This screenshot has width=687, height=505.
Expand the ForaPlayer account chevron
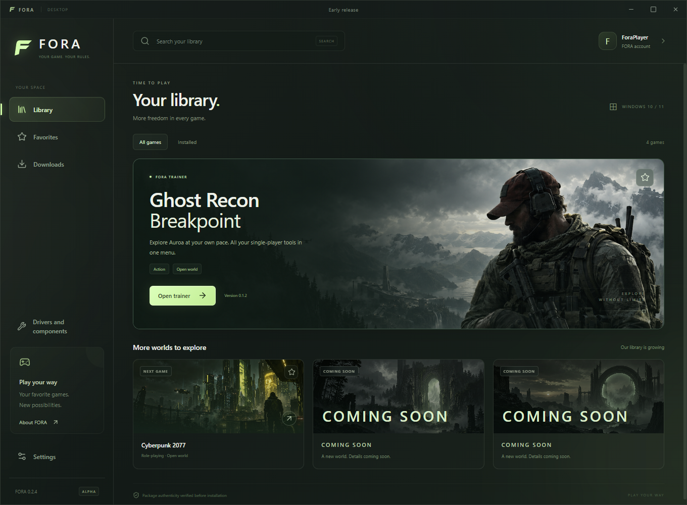point(663,41)
